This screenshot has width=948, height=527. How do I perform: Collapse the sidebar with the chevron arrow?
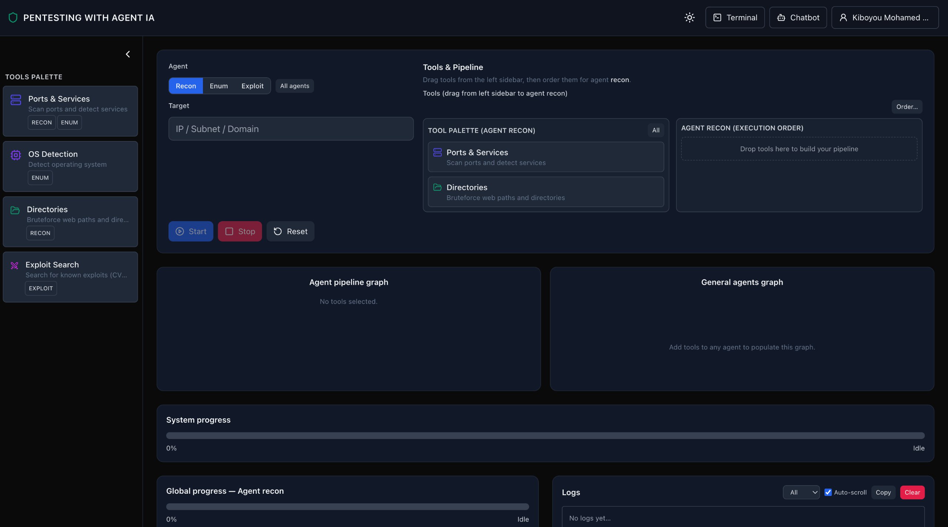[x=128, y=54]
